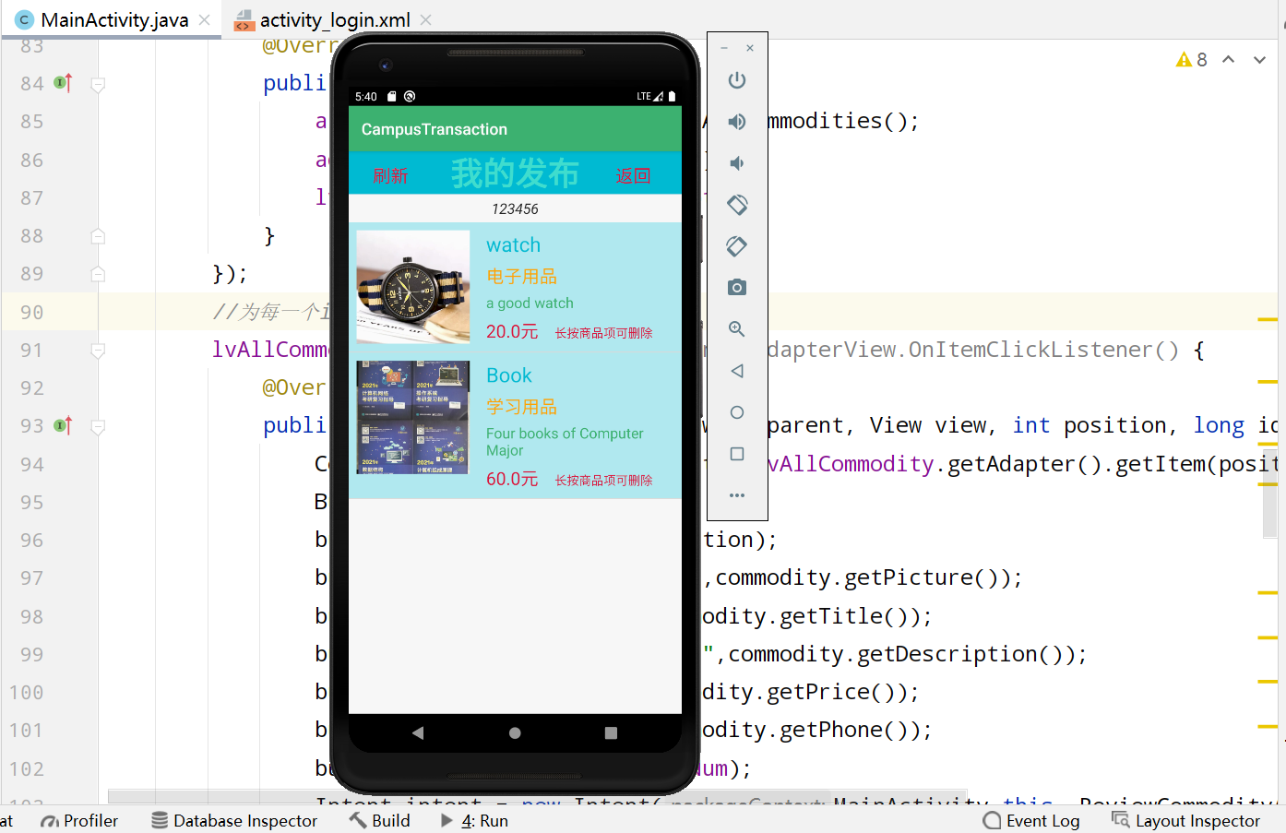Click the 我的发布 page heading
1286x833 pixels.
[515, 173]
